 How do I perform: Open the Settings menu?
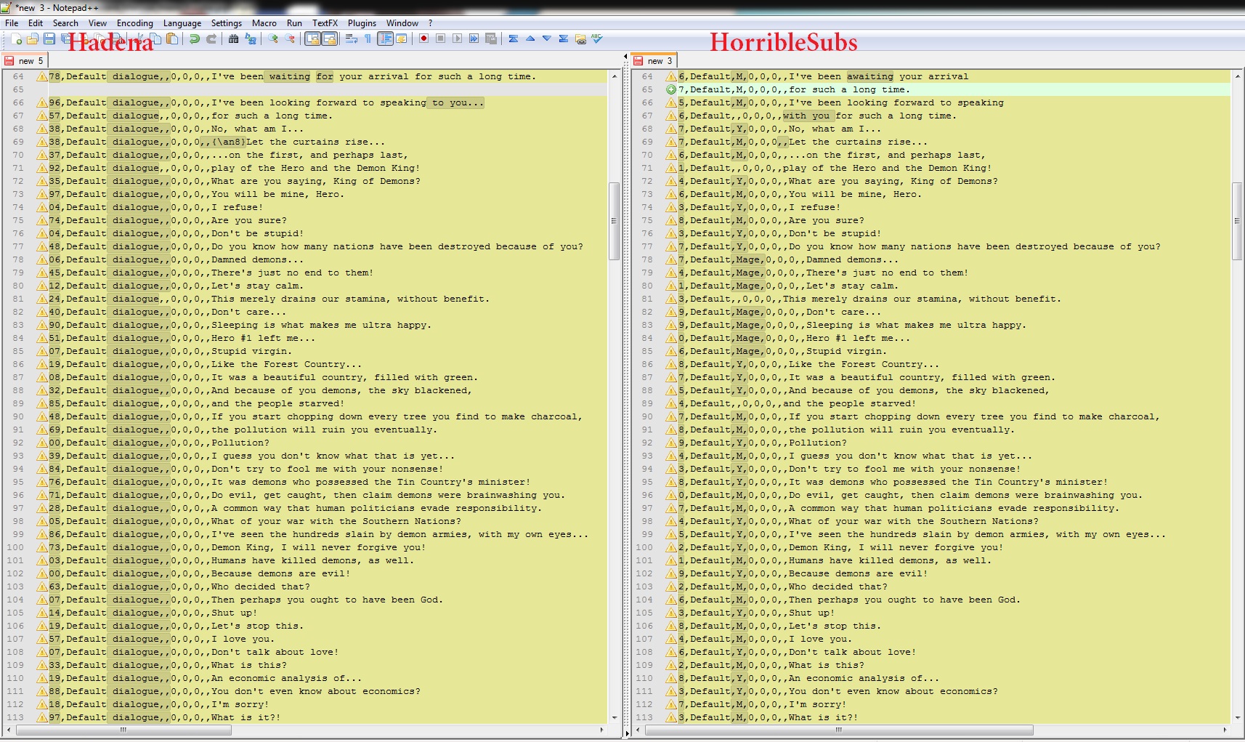[x=227, y=23]
